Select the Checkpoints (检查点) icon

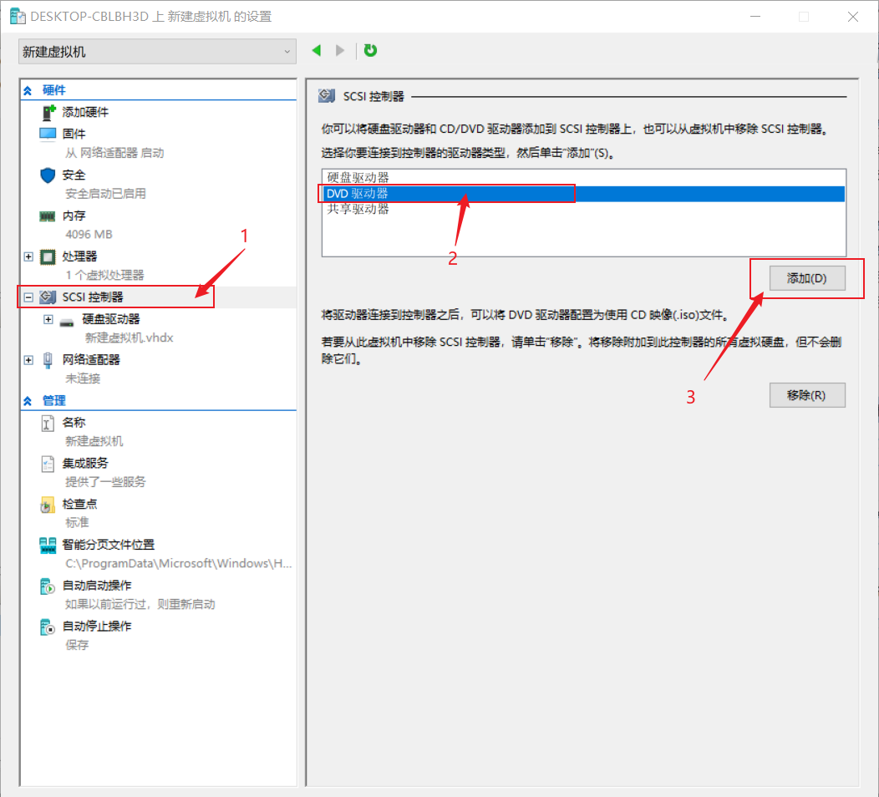48,505
